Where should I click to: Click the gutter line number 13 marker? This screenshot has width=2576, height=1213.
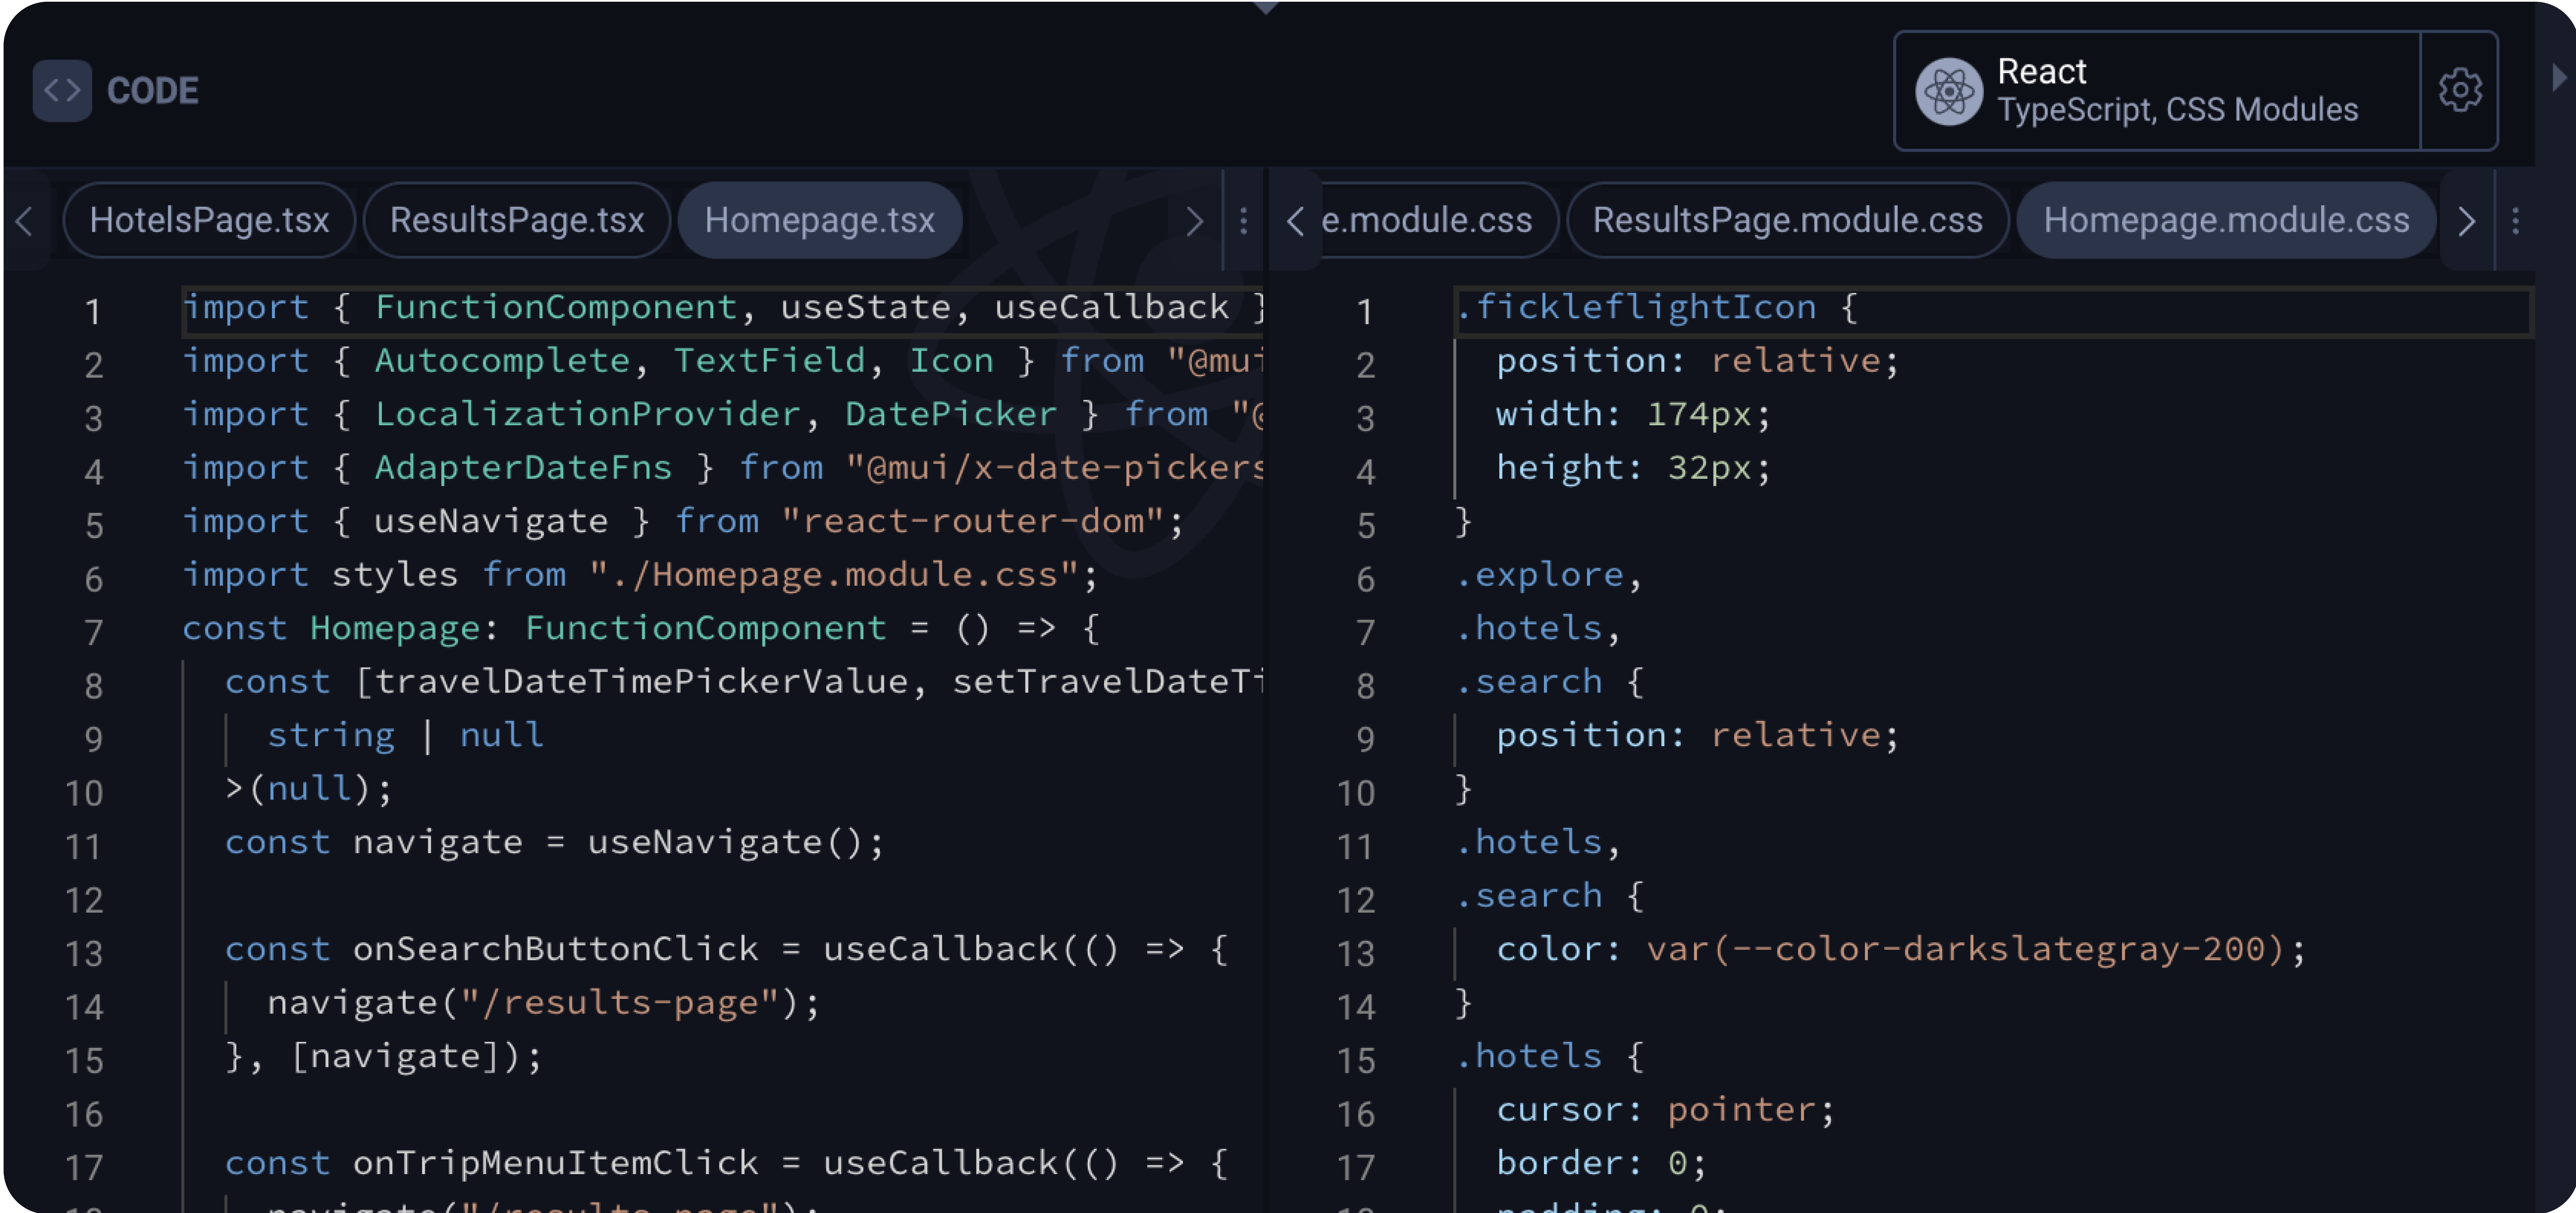(x=85, y=951)
